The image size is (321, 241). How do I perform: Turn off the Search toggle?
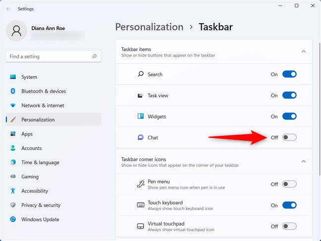click(289, 74)
